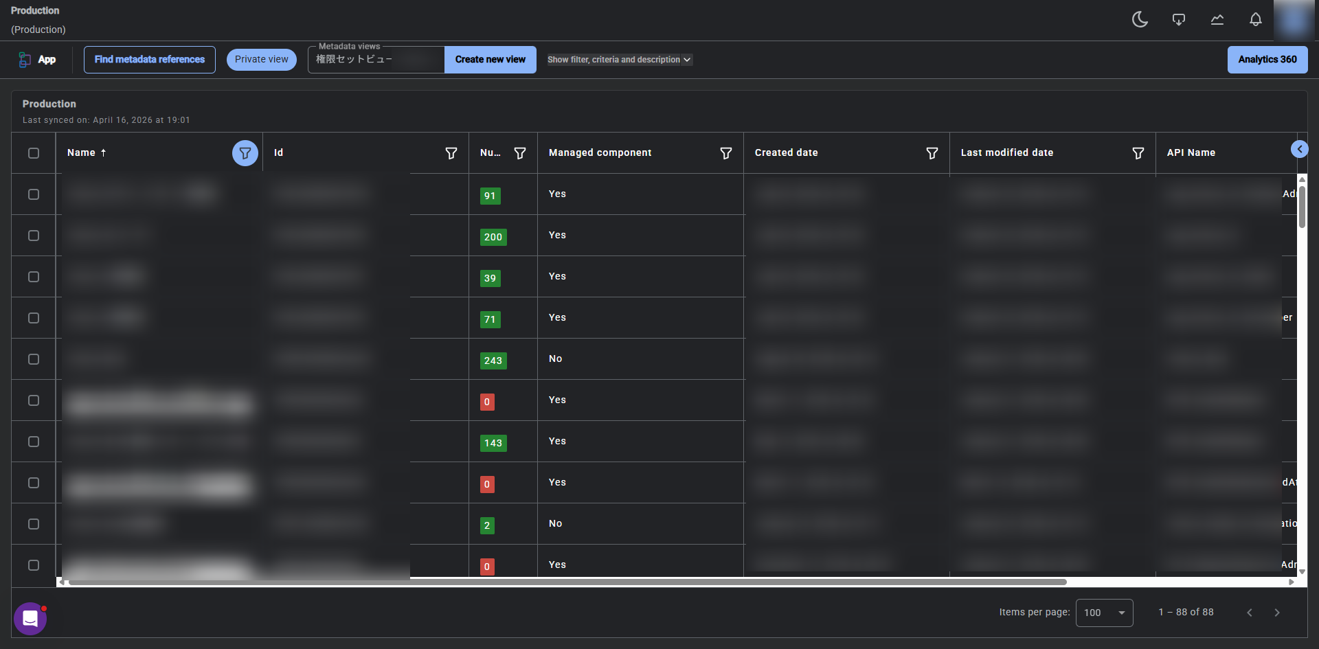Check the select-all rows checkbox

coord(34,153)
